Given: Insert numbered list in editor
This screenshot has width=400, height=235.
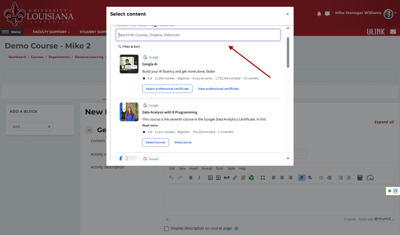Looking at the screenshot, I should [349, 178].
